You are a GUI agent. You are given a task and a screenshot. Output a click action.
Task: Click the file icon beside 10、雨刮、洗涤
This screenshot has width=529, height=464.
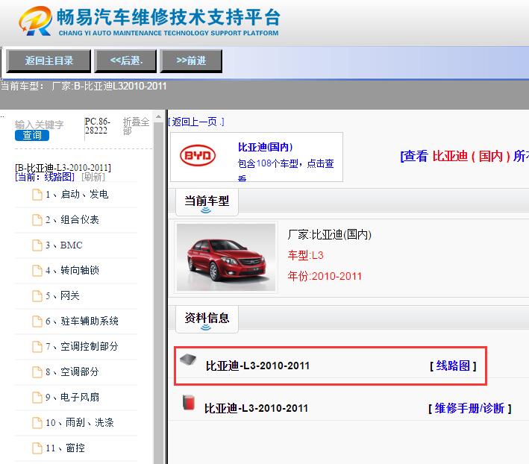[37, 422]
